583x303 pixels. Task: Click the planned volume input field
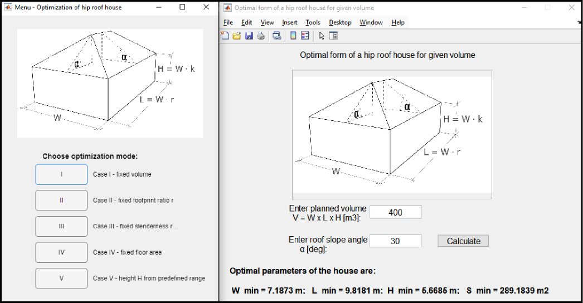[x=395, y=212]
